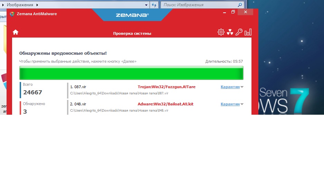
Task: Click Проверка системы title
Action: click(x=132, y=33)
